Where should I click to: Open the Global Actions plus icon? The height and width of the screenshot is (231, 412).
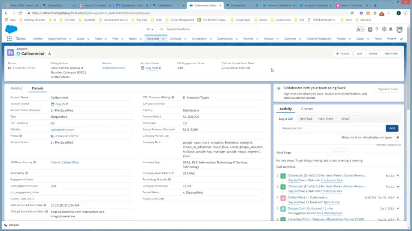pos(370,30)
